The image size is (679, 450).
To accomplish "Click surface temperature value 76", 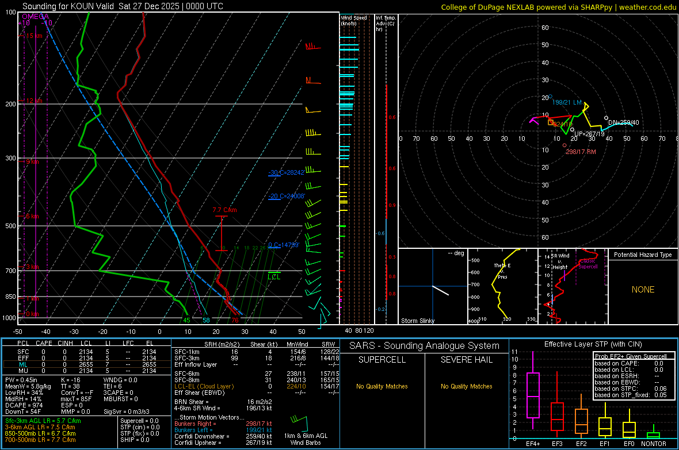I will point(235,320).
